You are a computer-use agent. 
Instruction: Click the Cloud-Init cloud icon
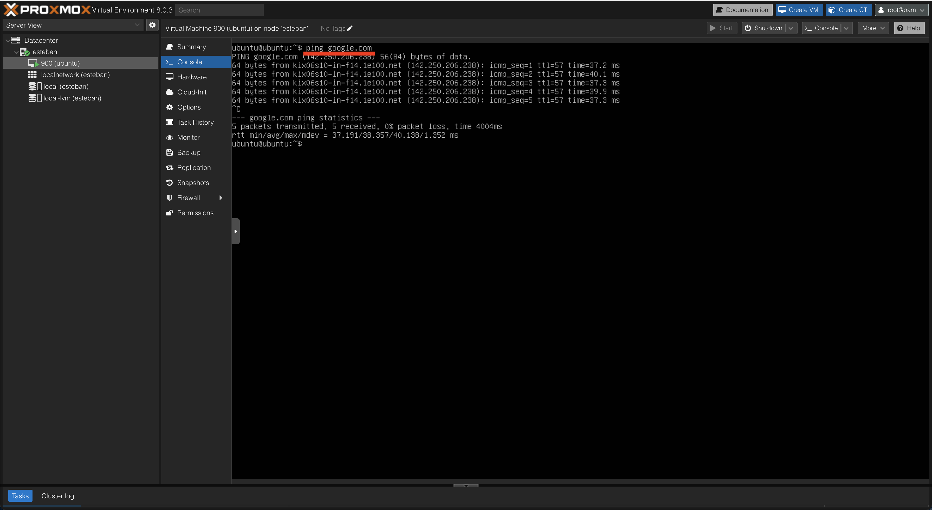(x=169, y=92)
